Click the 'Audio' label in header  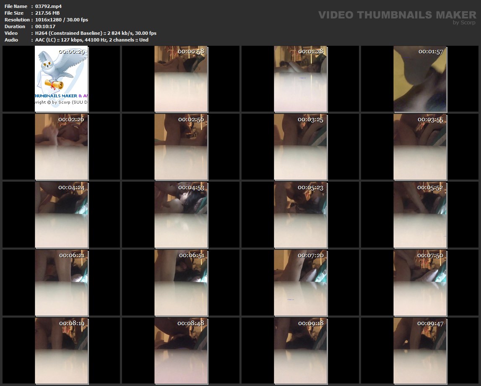[11, 40]
